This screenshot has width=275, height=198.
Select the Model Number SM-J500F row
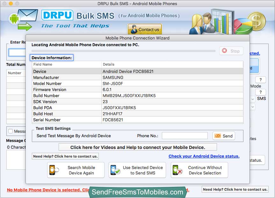point(138,83)
